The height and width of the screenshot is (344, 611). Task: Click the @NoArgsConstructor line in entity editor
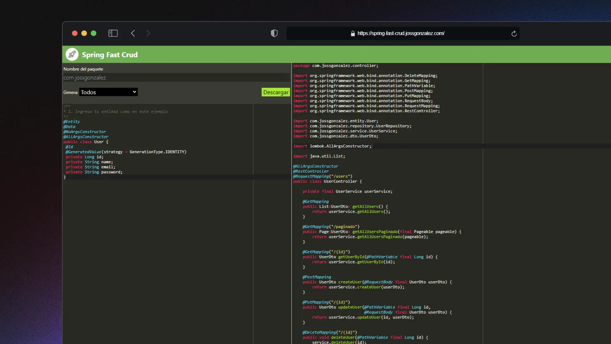click(x=85, y=132)
